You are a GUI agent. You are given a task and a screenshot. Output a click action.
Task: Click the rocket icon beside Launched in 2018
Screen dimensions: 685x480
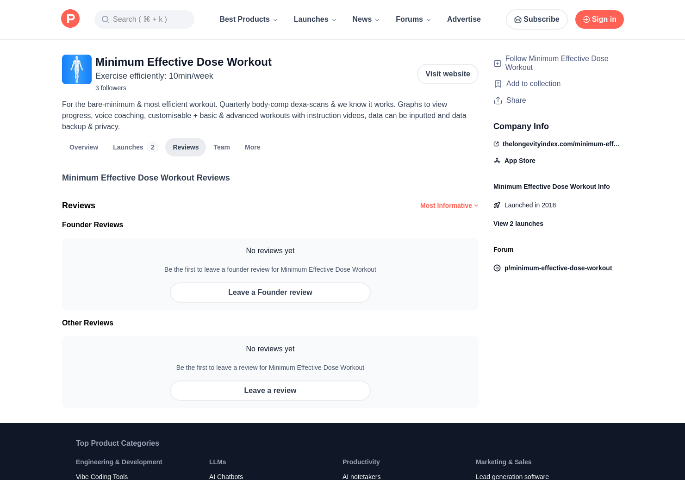click(x=497, y=205)
